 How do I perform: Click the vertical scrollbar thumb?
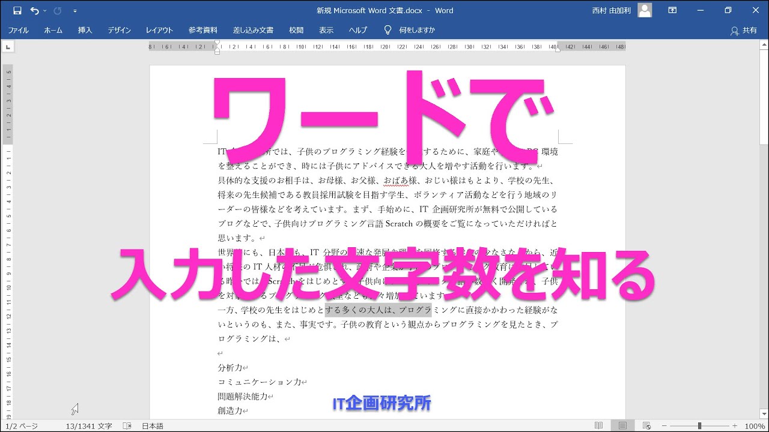click(764, 97)
